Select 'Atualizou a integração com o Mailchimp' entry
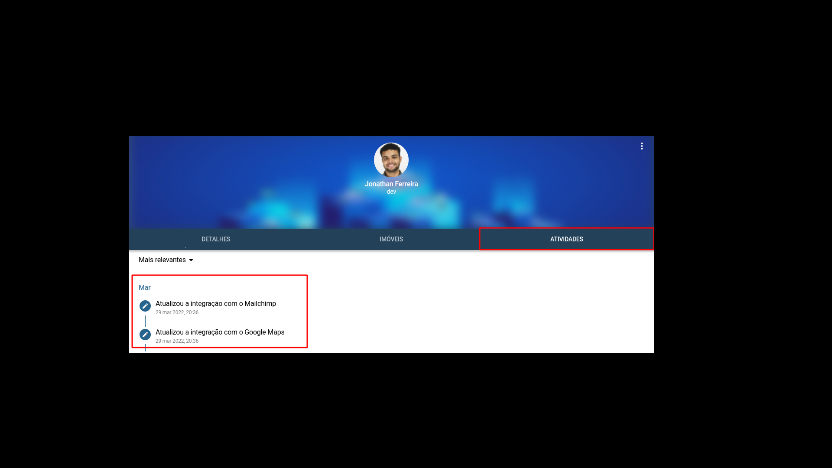The width and height of the screenshot is (832, 468). tap(216, 304)
